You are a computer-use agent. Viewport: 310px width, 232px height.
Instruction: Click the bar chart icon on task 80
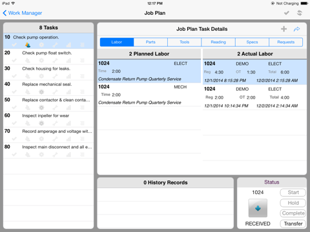68,155
